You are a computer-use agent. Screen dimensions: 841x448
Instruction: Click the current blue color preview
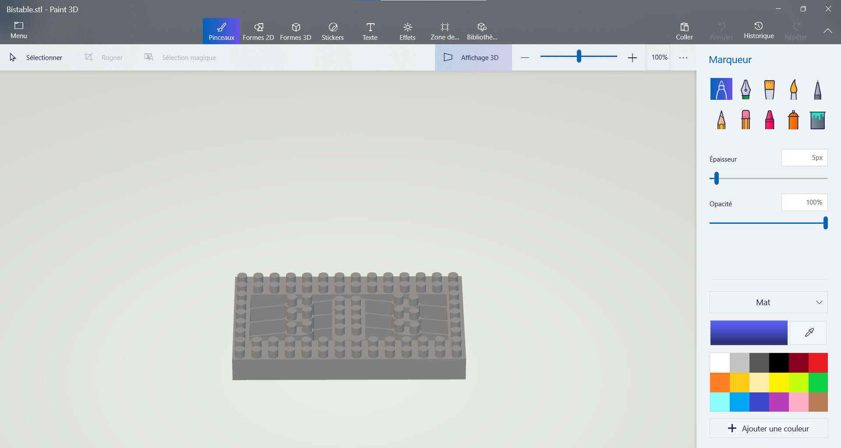pyautogui.click(x=749, y=333)
